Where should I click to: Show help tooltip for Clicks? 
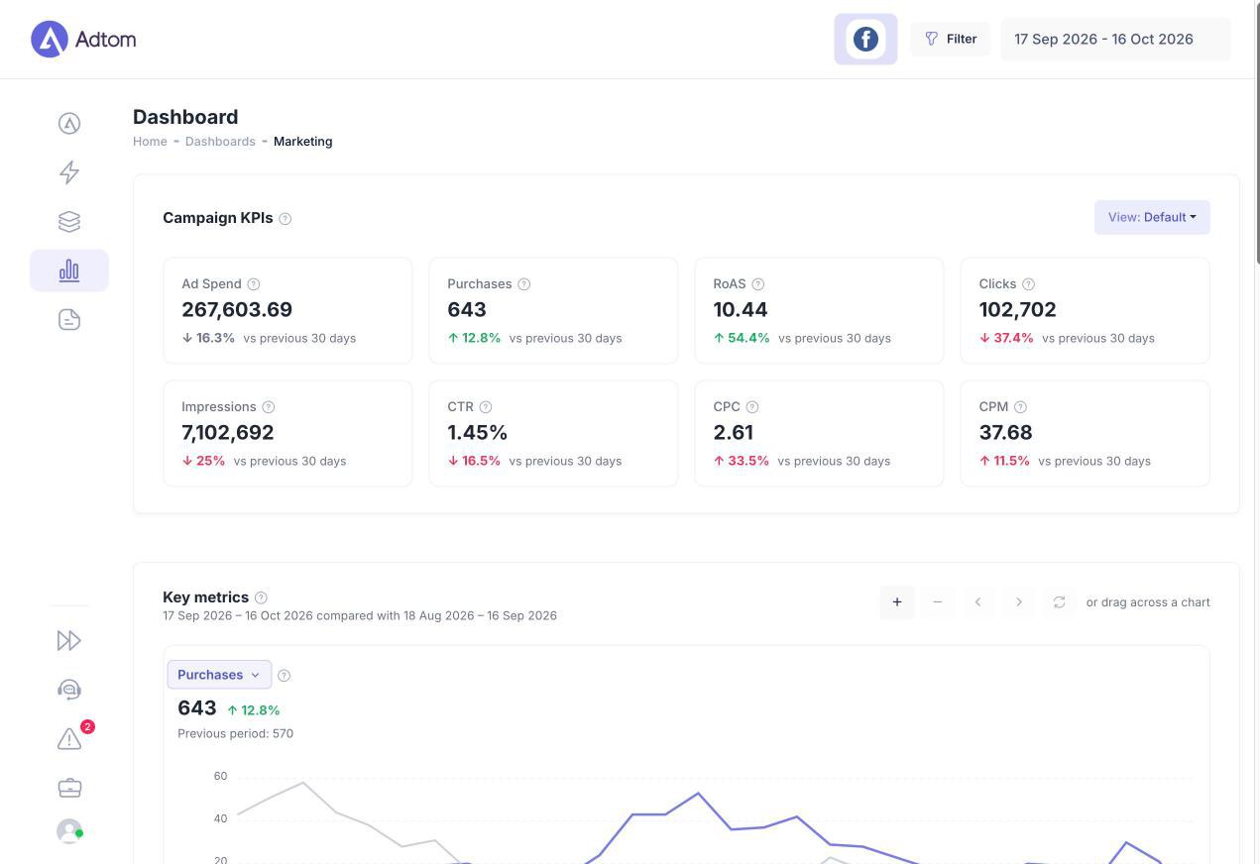pyautogui.click(x=1029, y=284)
